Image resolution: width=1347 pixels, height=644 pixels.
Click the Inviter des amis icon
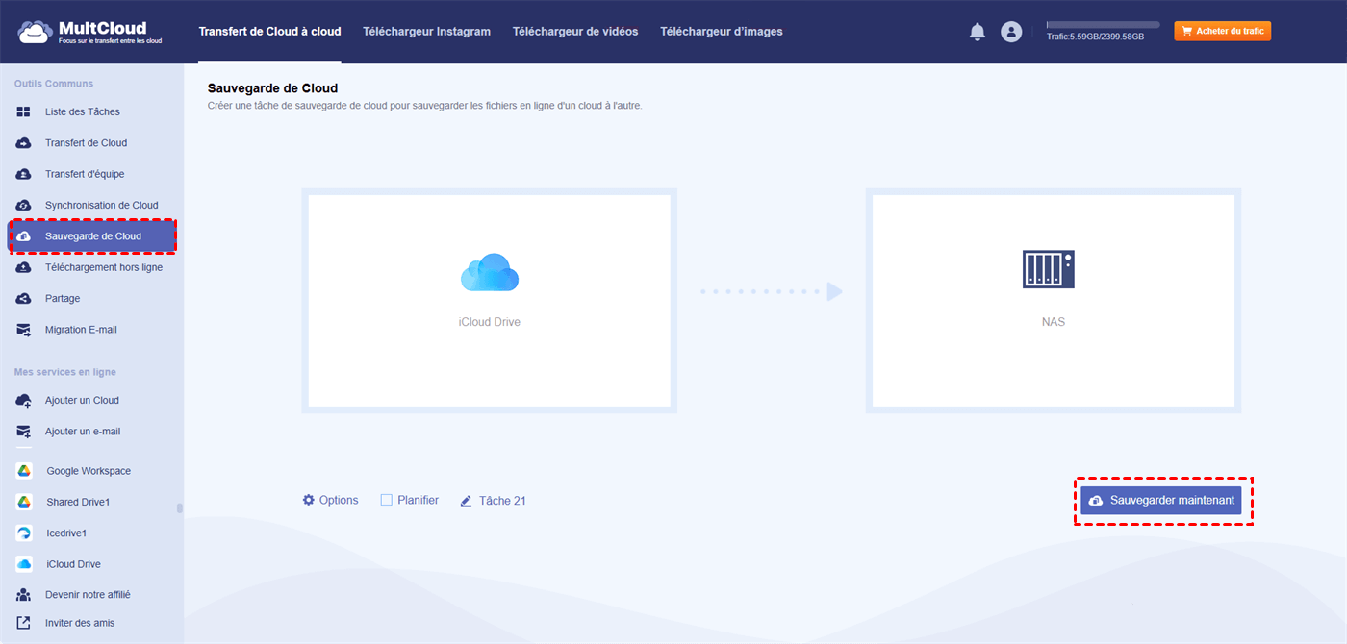[x=24, y=623]
